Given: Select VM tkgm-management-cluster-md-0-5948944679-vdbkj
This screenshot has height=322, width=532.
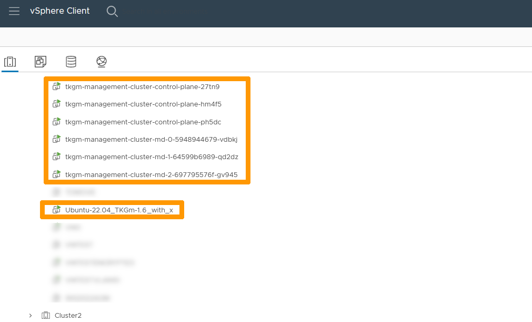Looking at the screenshot, I should click(x=151, y=139).
